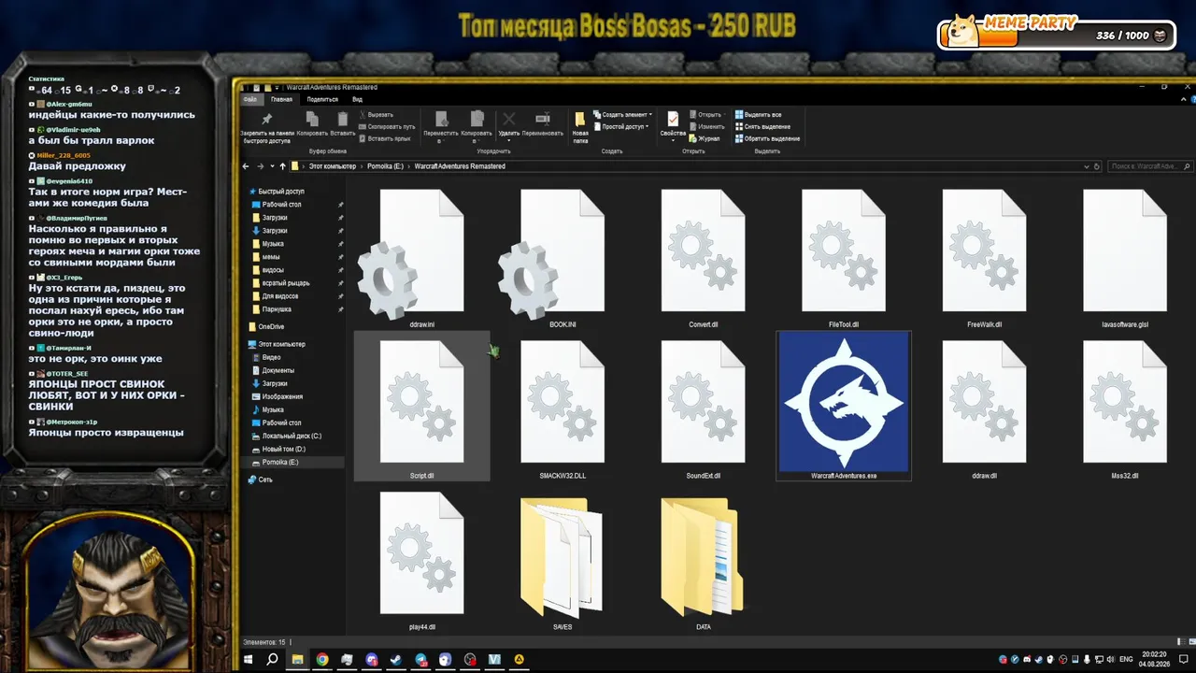This screenshot has height=673, width=1196.
Task: Select the play44.dll file
Action: [421, 562]
